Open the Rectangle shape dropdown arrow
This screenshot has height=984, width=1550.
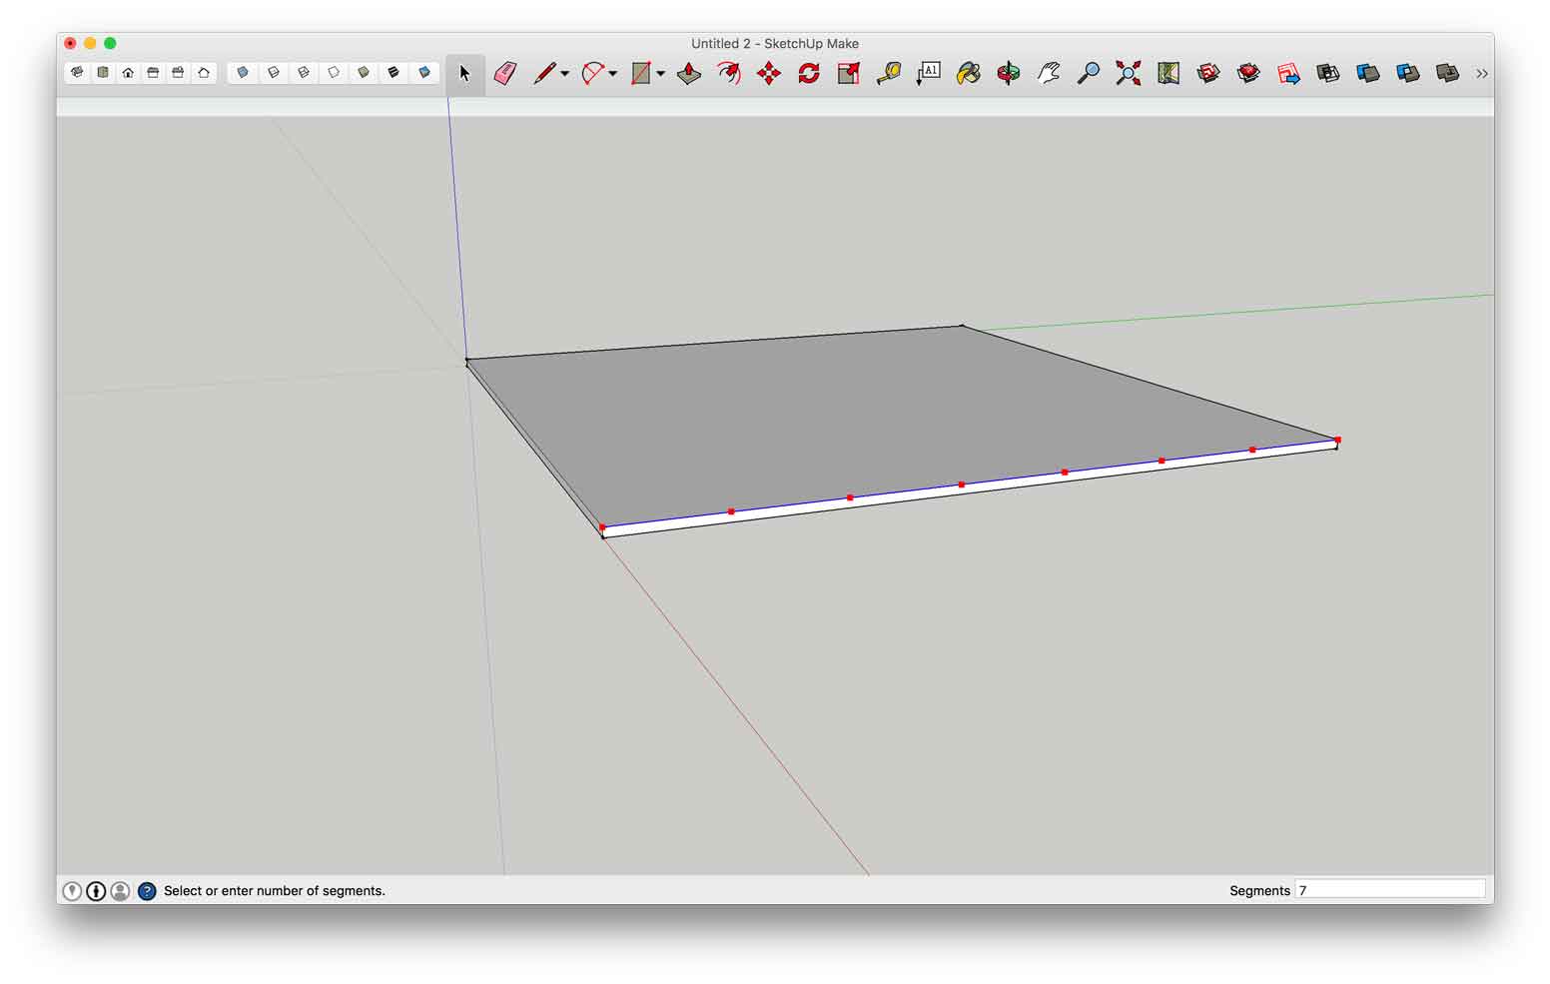pyautogui.click(x=661, y=74)
